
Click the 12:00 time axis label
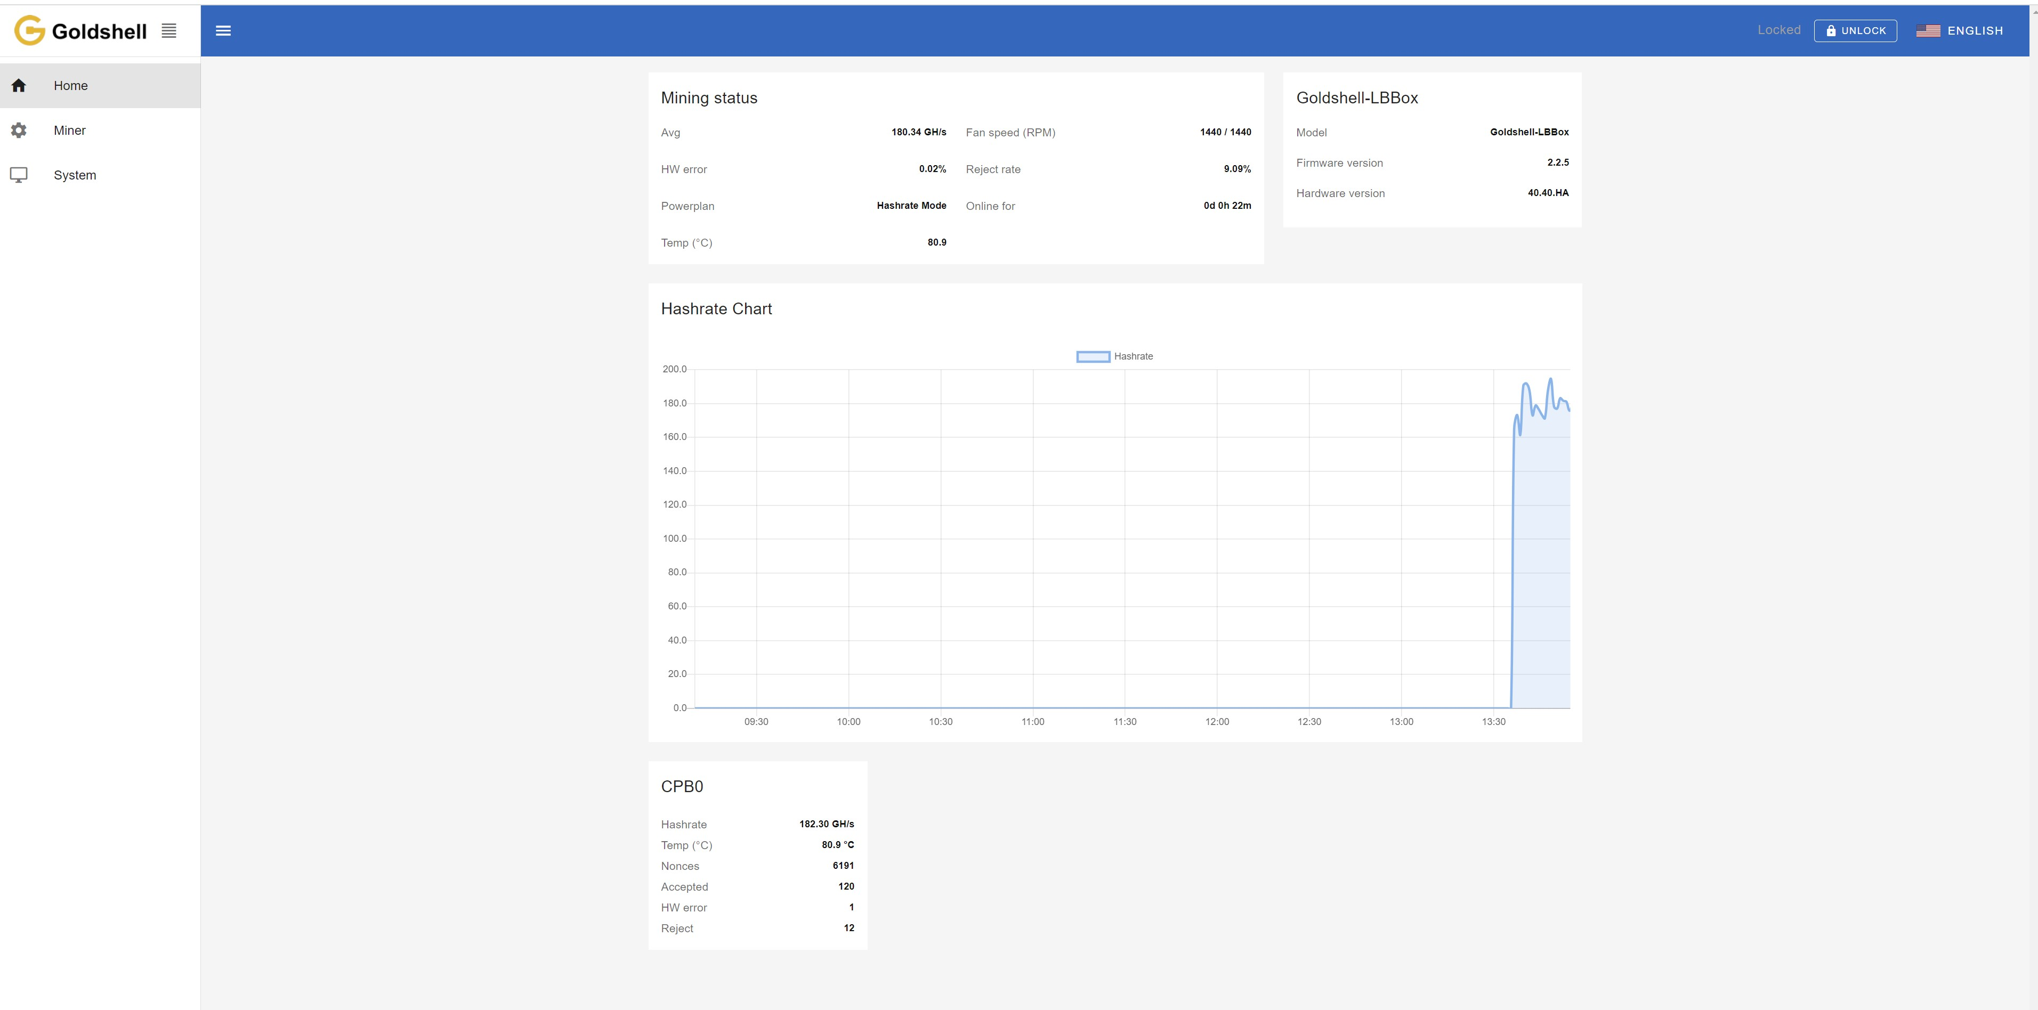tap(1217, 722)
